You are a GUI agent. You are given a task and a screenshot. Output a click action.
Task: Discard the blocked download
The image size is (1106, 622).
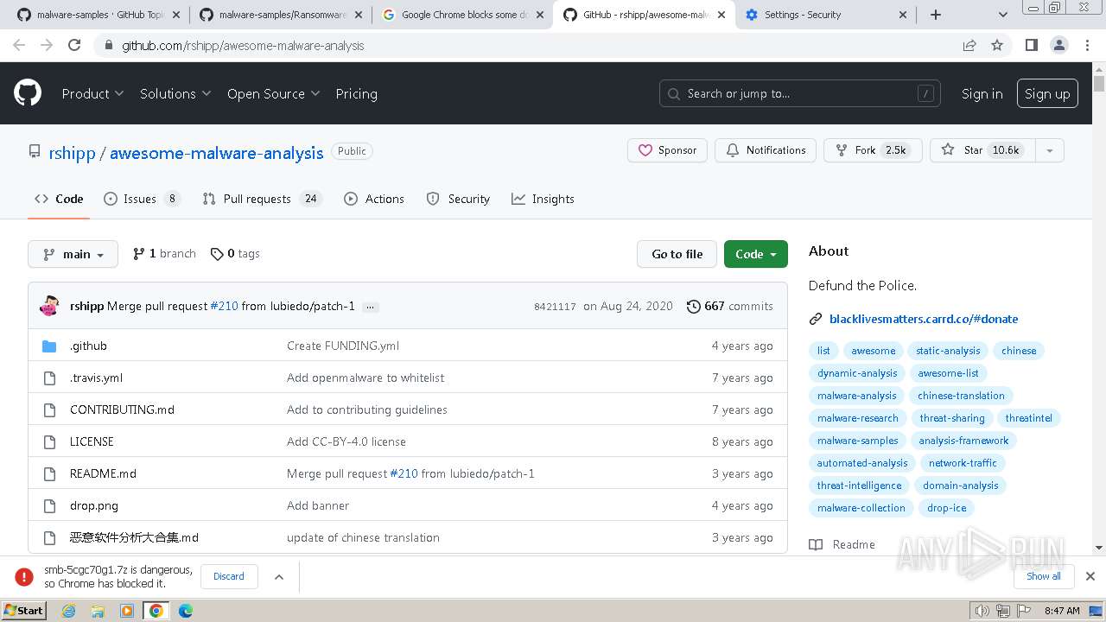point(229,576)
